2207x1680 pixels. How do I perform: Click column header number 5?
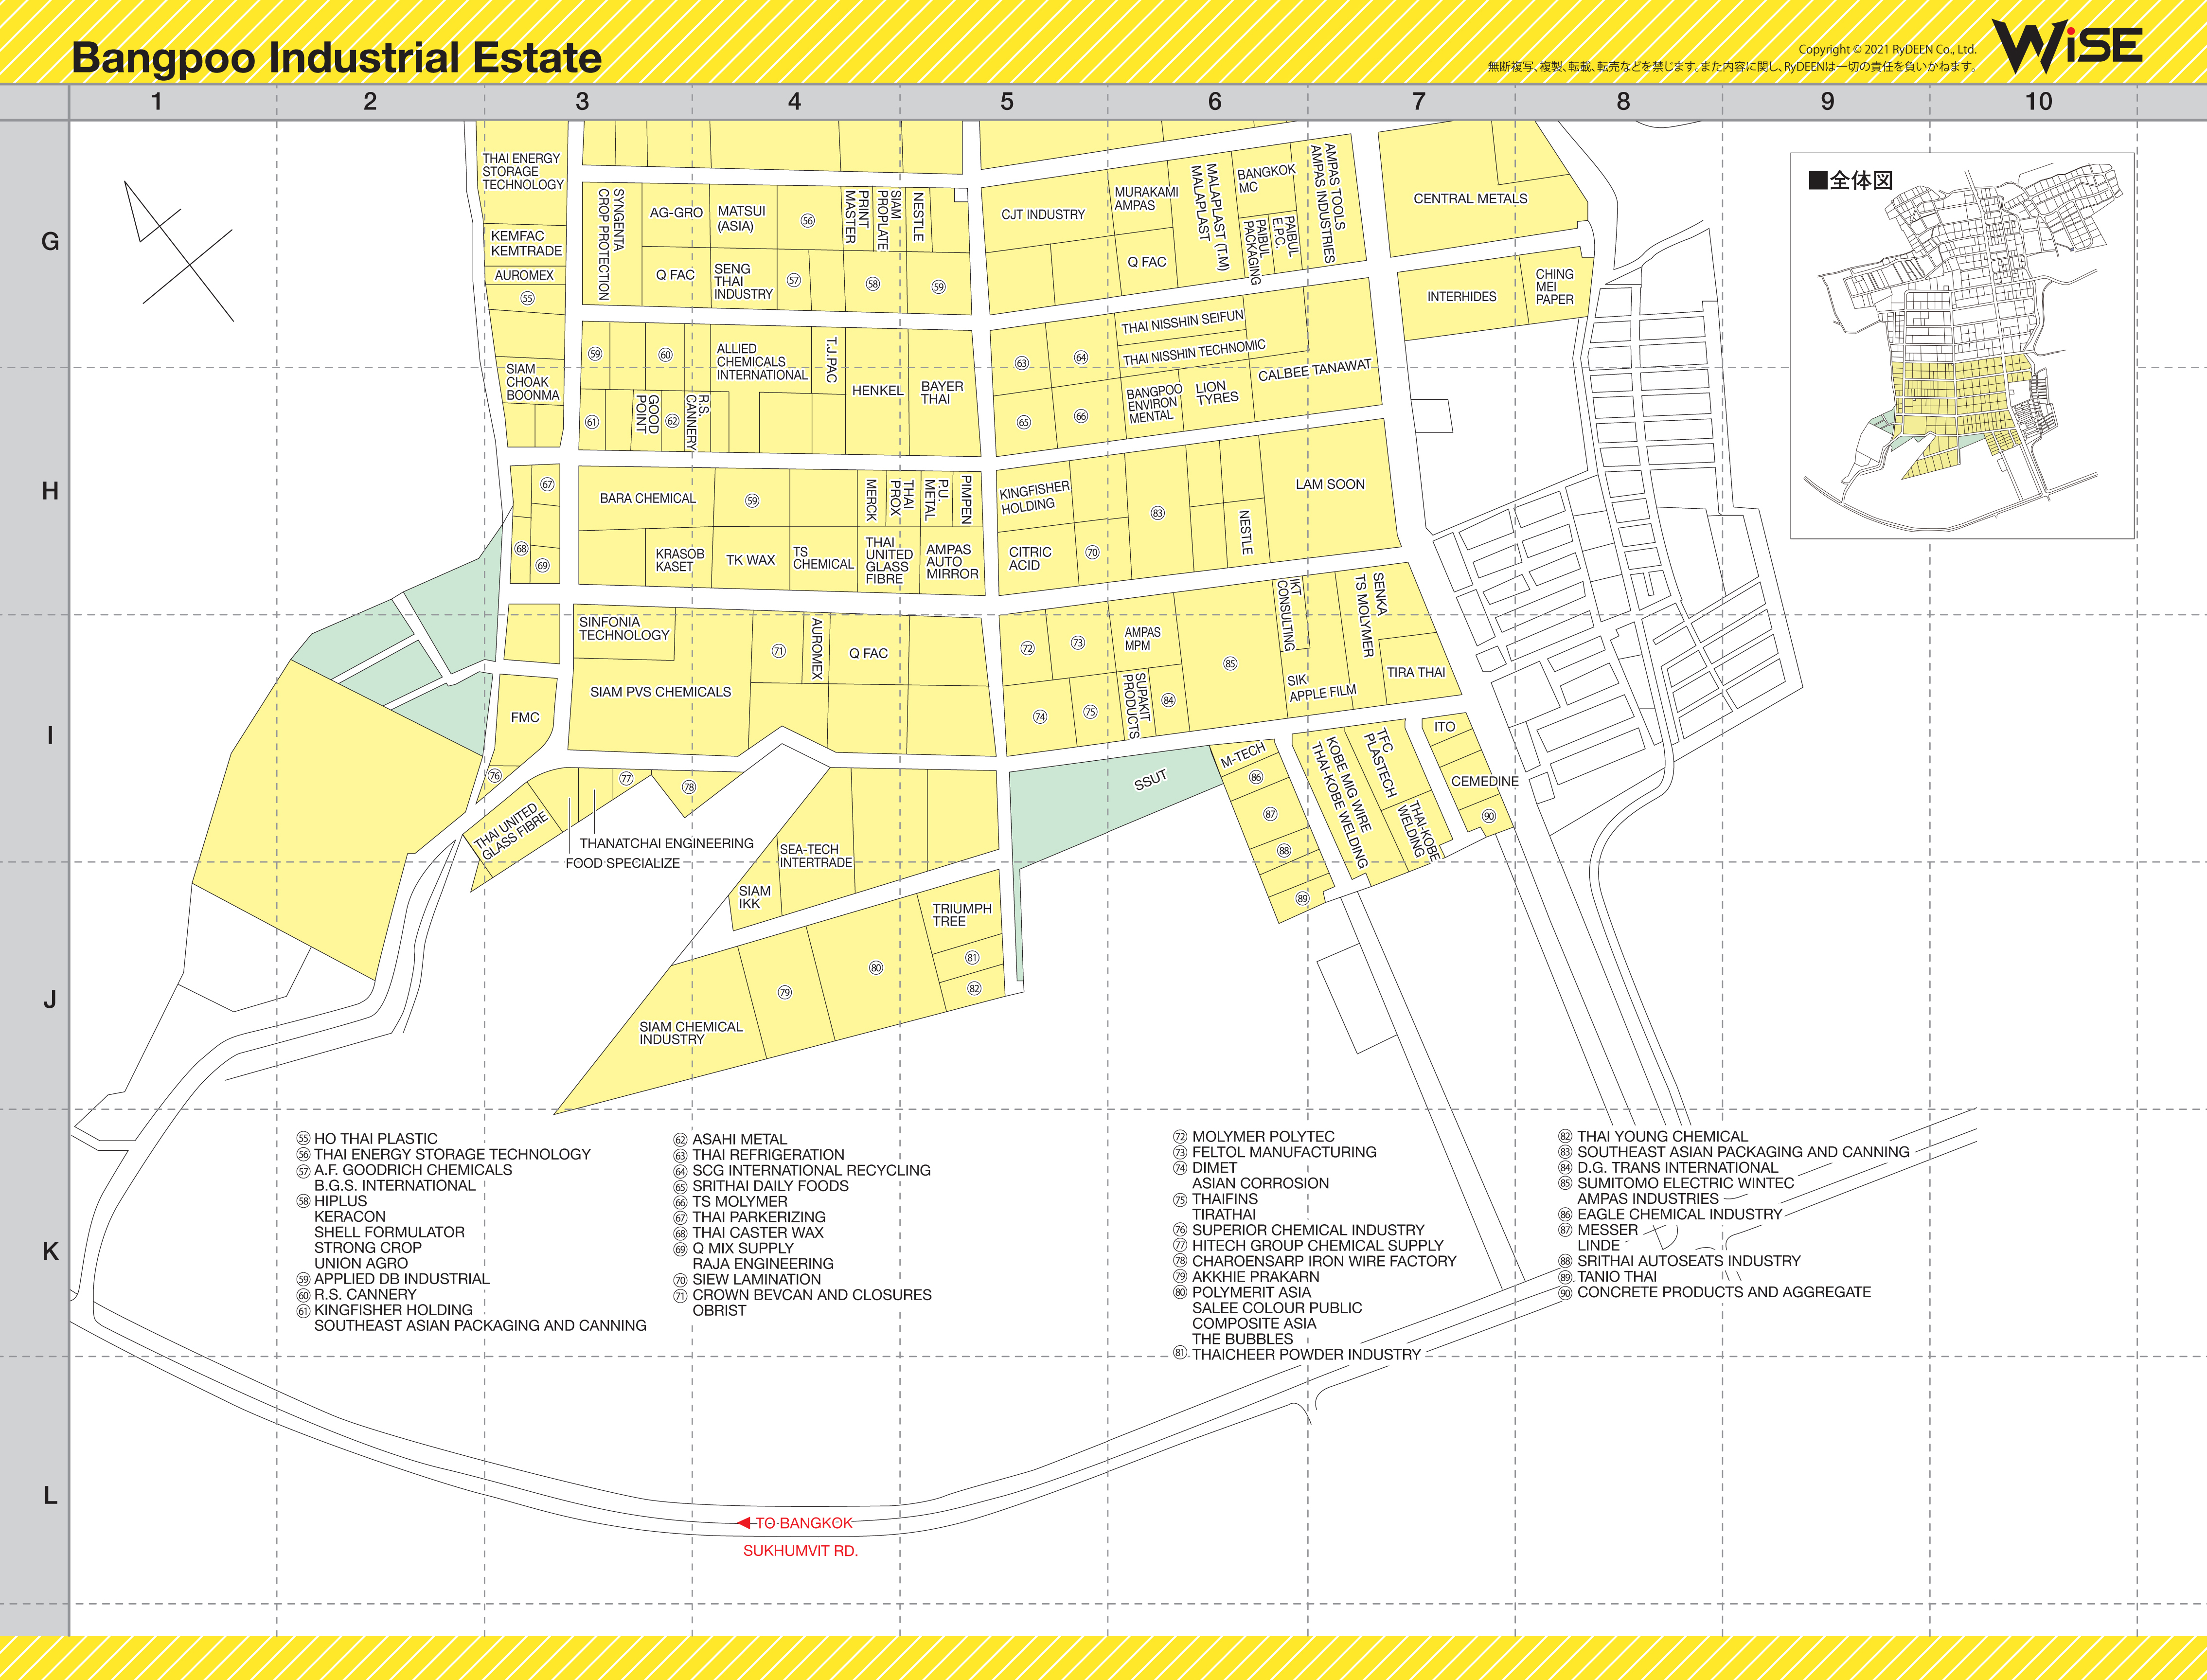(1006, 102)
